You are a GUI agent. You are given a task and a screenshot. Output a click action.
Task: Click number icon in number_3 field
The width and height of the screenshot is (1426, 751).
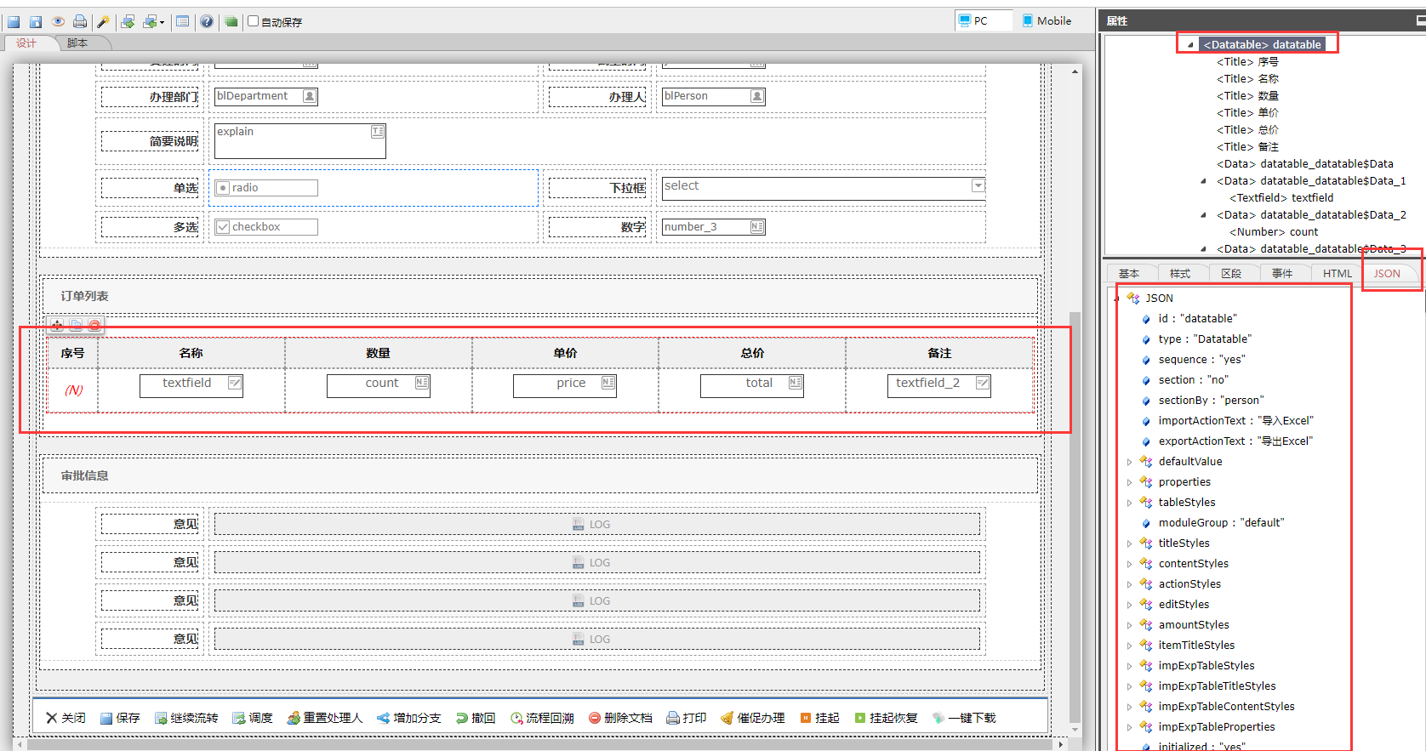757,226
